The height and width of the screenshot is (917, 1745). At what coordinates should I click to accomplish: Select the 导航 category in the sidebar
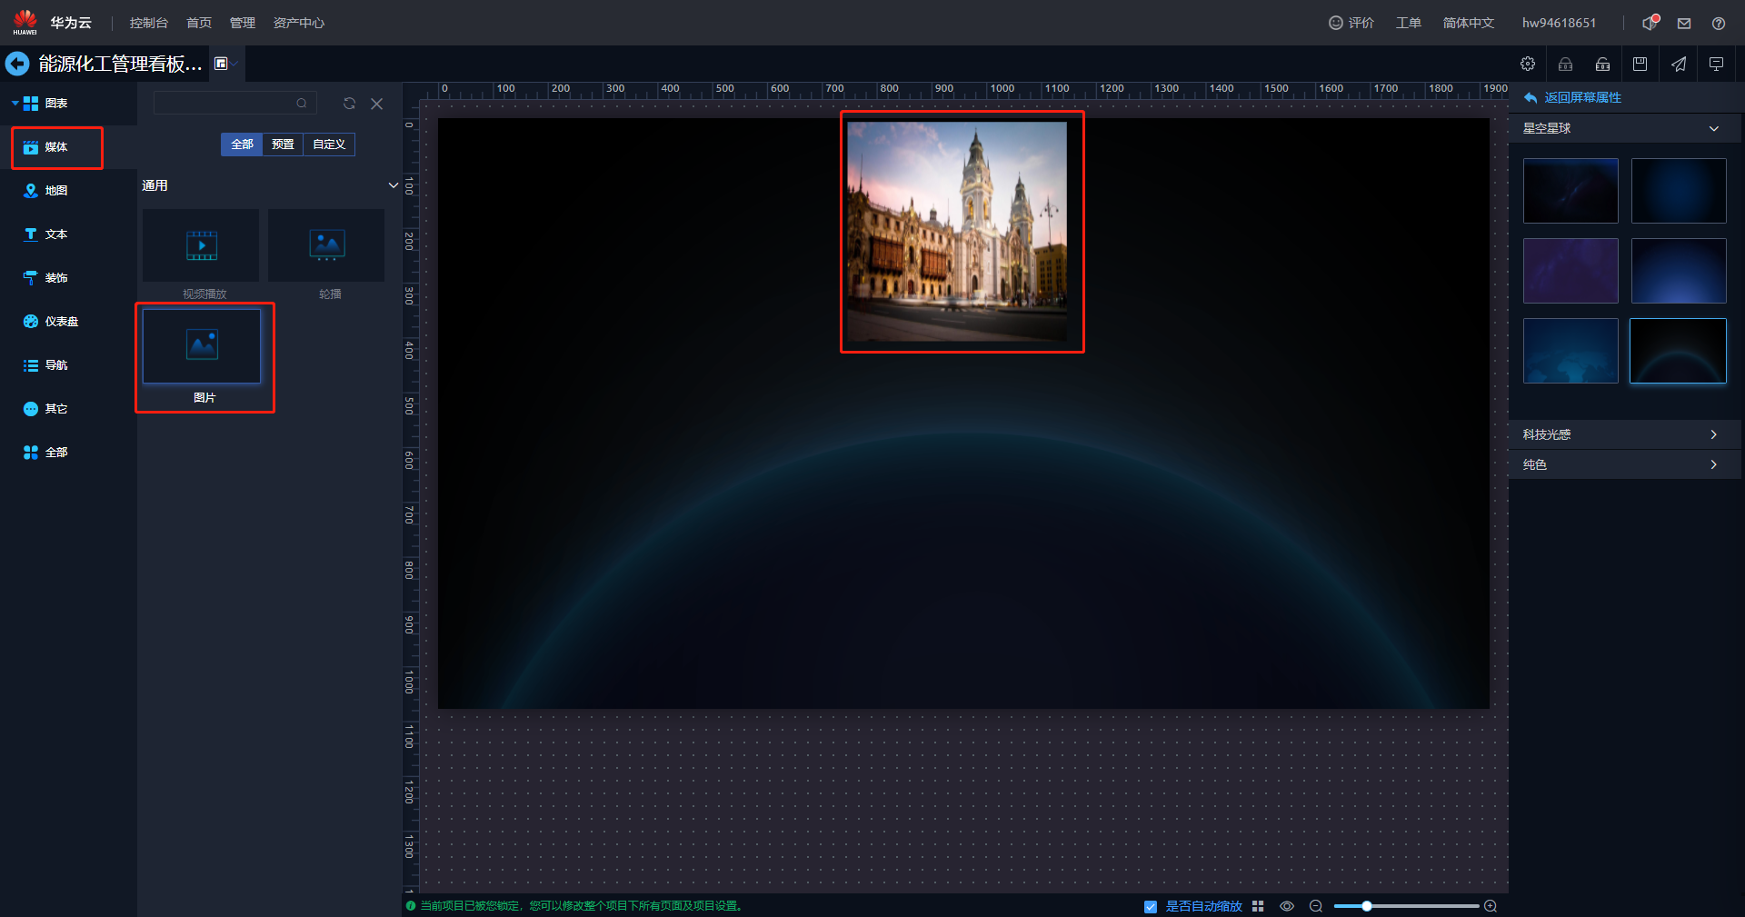click(56, 365)
